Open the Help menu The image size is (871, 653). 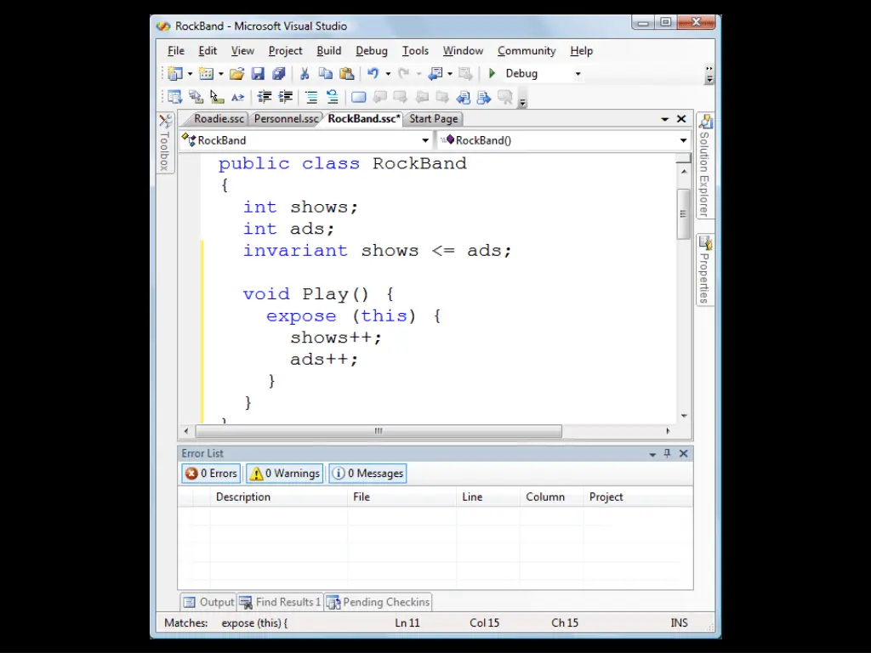582,51
